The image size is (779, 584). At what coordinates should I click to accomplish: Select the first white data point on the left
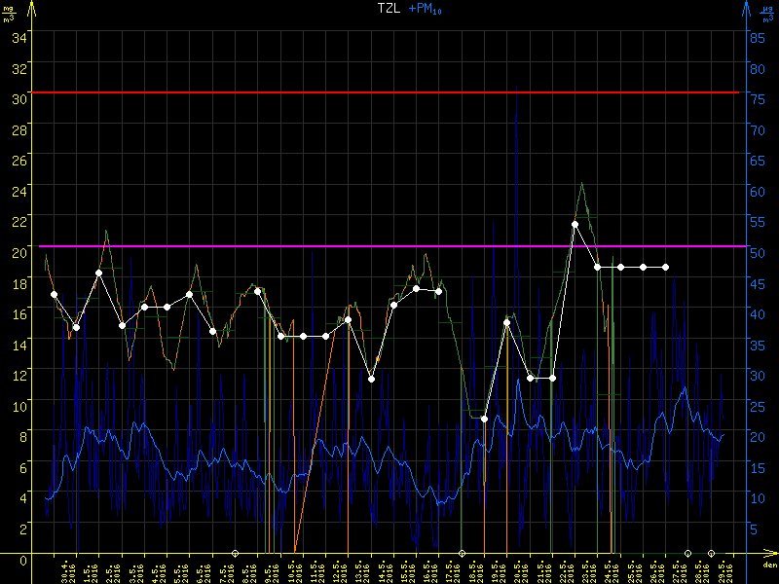click(54, 294)
